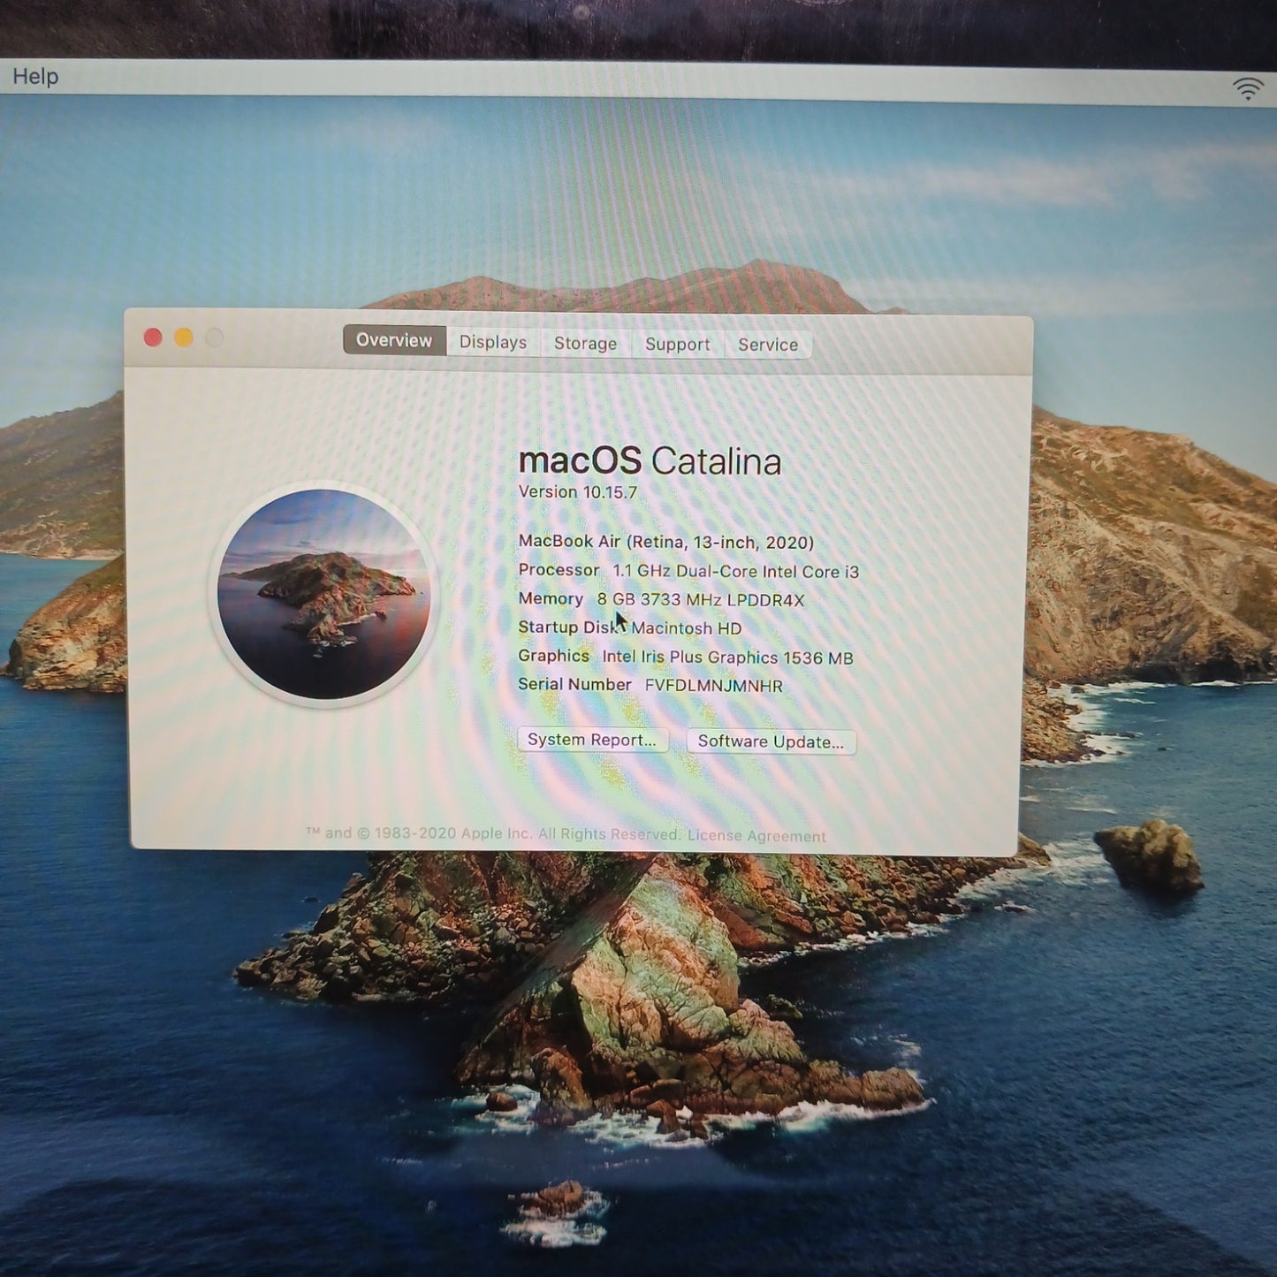This screenshot has height=1277, width=1277.
Task: Click the MacBook Air model line
Action: point(665,542)
